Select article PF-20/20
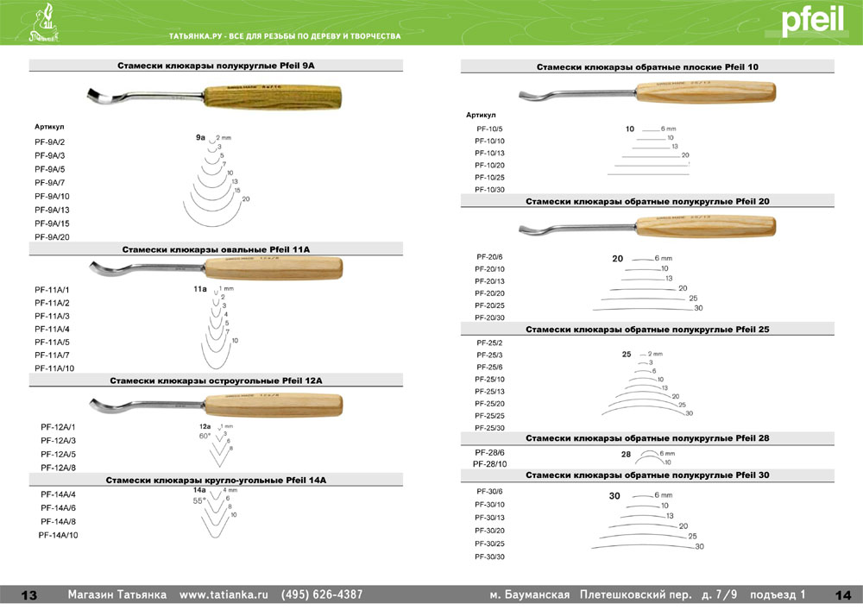This screenshot has height=610, width=863. pyautogui.click(x=489, y=293)
